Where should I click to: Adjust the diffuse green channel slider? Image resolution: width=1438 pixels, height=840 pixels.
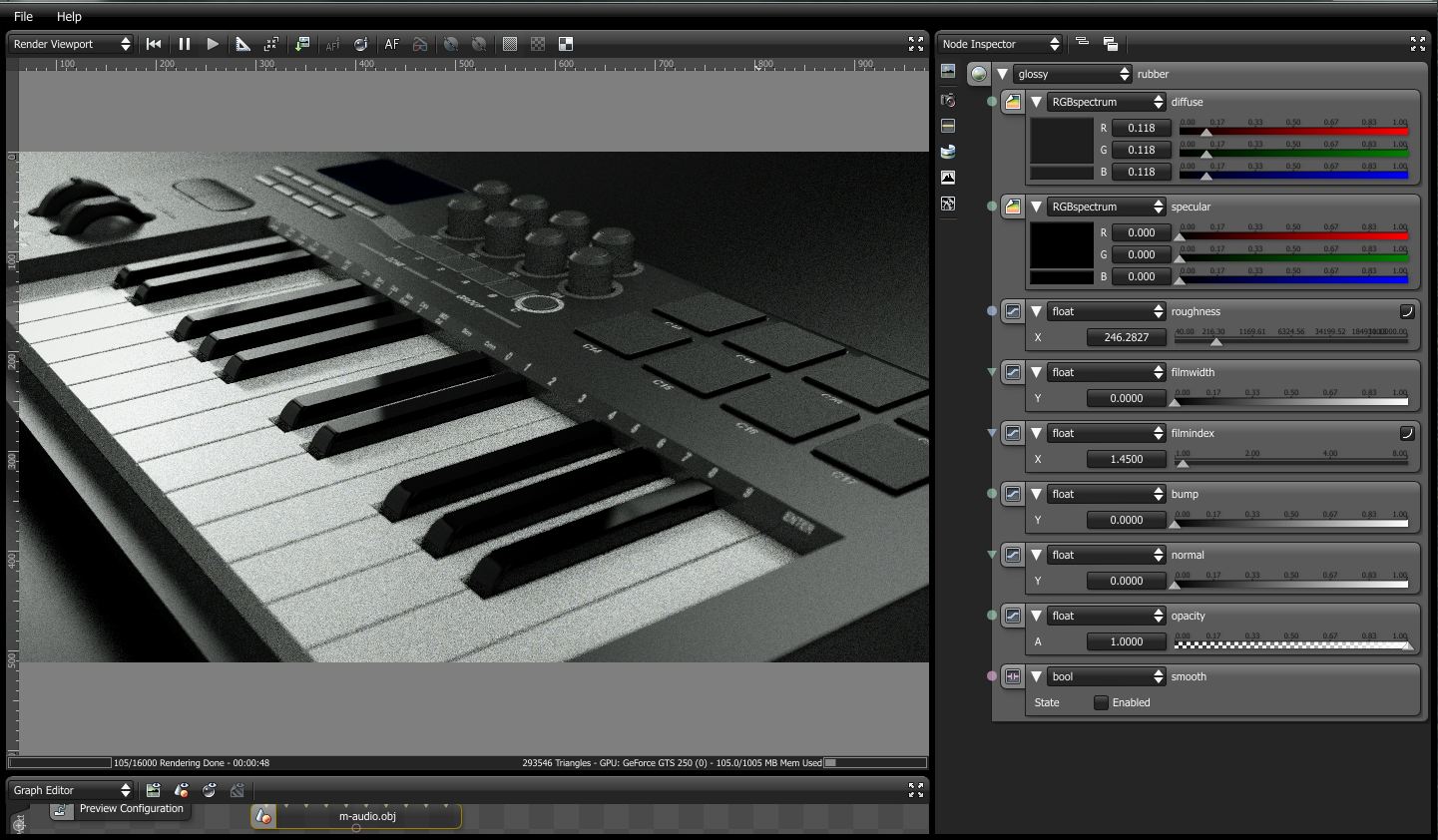pos(1293,150)
